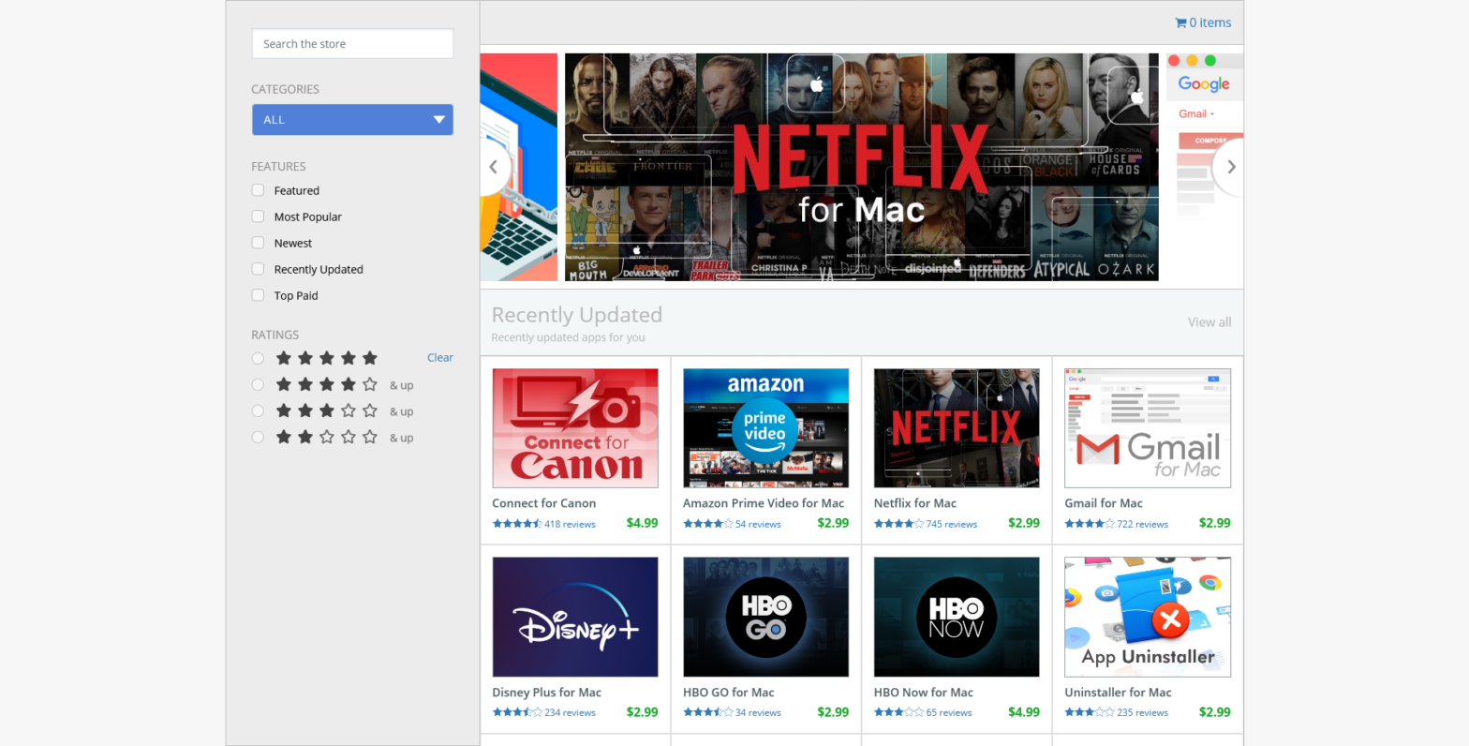Enable the Newest filter checkbox
The width and height of the screenshot is (1469, 746).
tap(258, 243)
